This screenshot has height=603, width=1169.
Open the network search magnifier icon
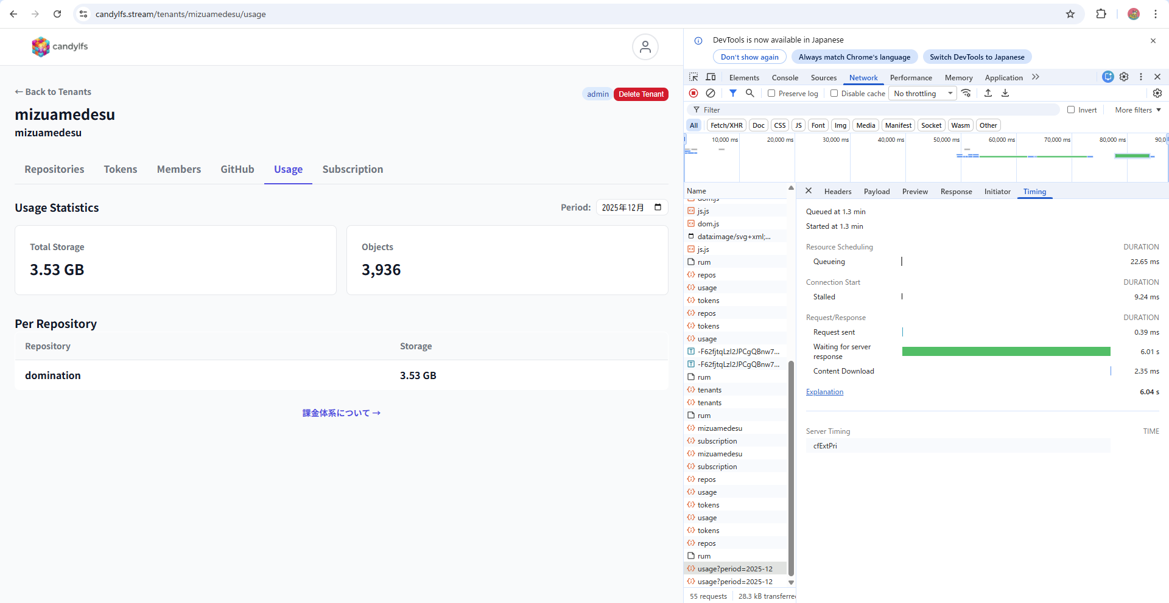coord(750,93)
